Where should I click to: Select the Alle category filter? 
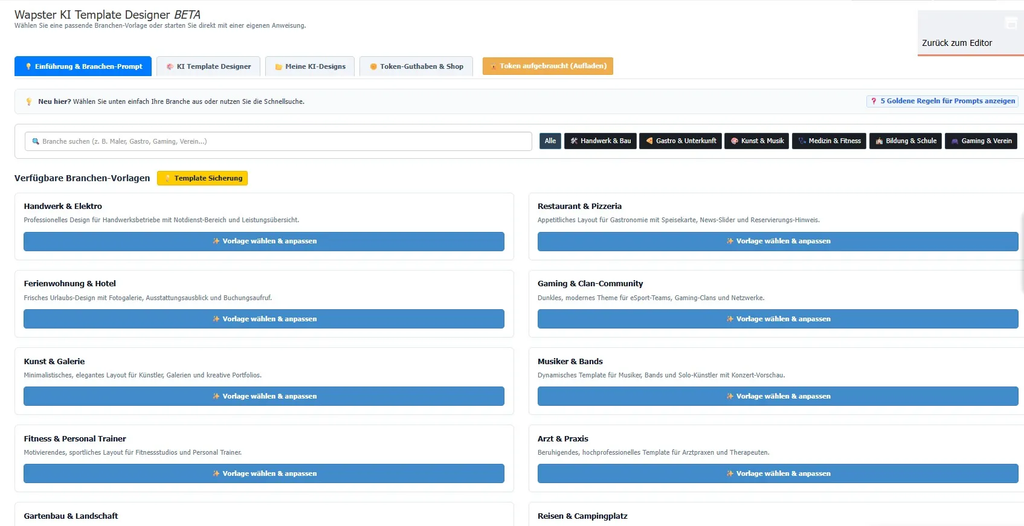(x=550, y=141)
